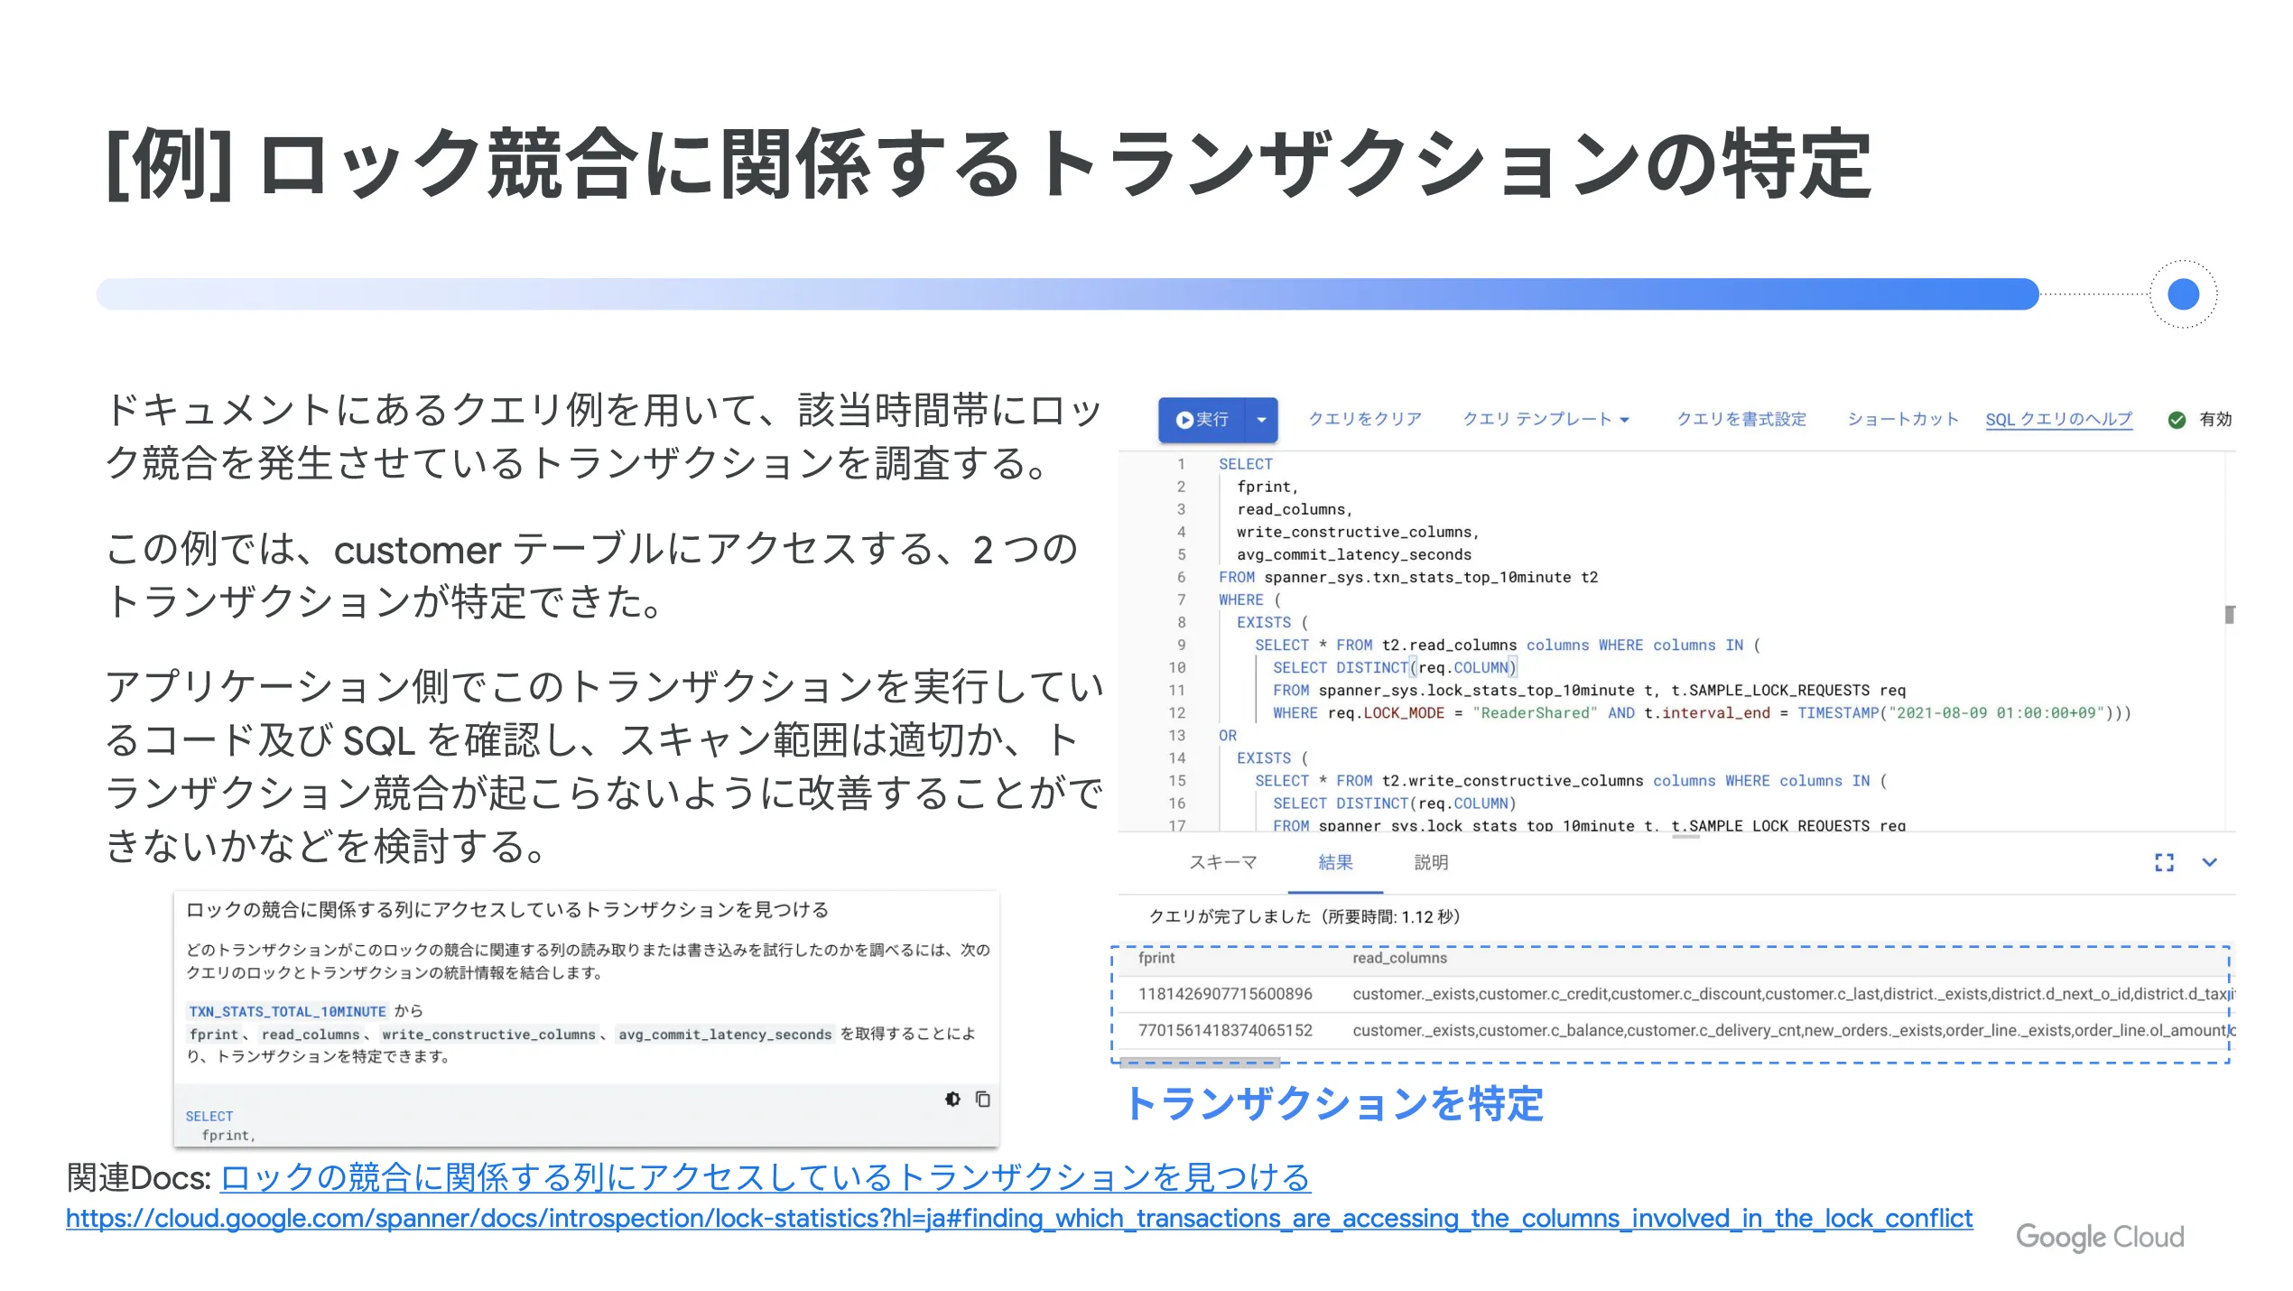Select fprint value 1181426907715600896
The height and width of the screenshot is (1291, 2293).
click(x=1225, y=994)
